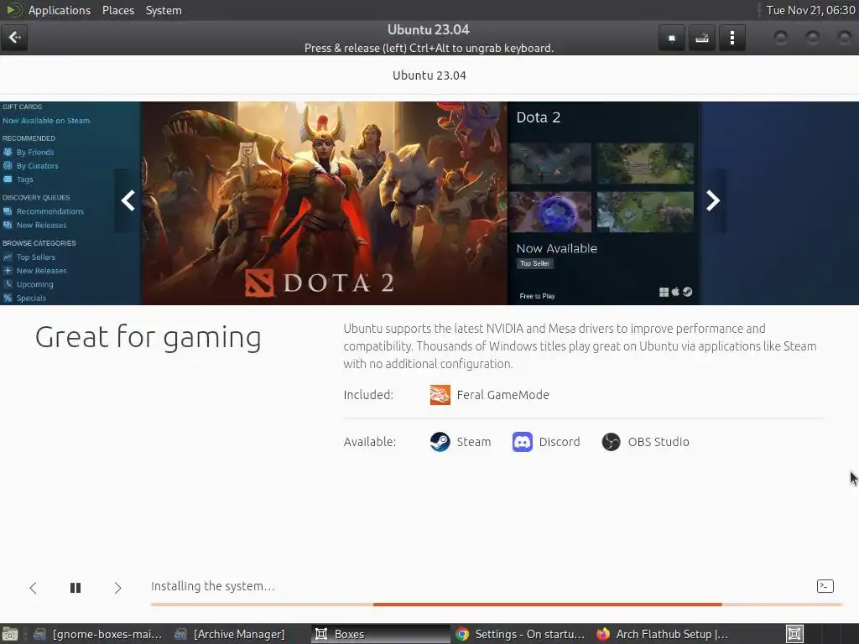Click the installation progress bar
Image resolution: width=859 pixels, height=644 pixels.
click(497, 604)
